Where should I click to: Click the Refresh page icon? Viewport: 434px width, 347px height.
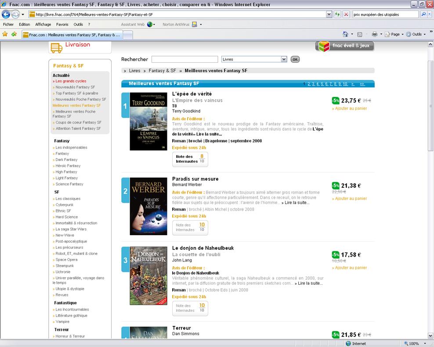coord(337,14)
